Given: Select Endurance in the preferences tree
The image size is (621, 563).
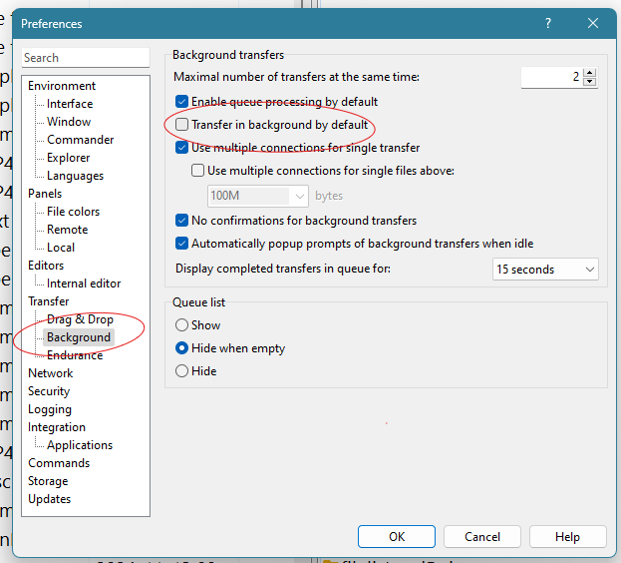Looking at the screenshot, I should coord(75,355).
